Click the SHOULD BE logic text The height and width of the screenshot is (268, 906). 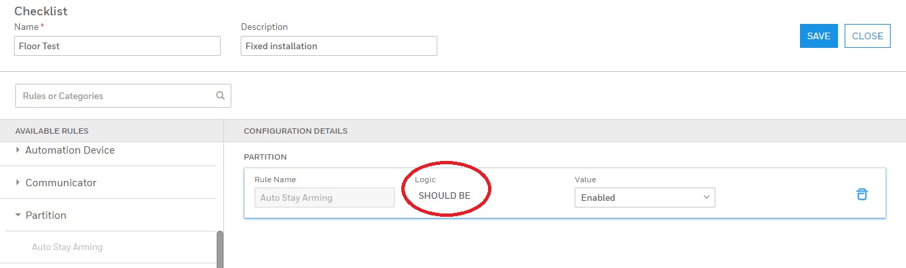(445, 196)
